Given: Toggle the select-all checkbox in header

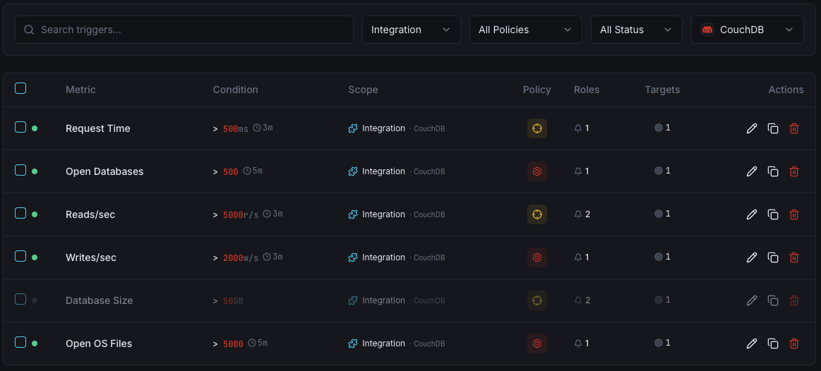Looking at the screenshot, I should point(20,88).
